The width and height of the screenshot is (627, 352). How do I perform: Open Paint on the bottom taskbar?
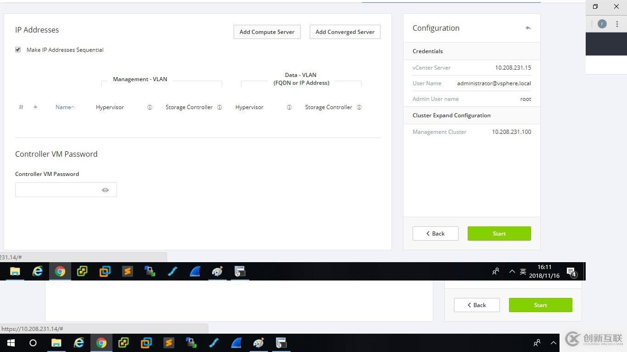[x=258, y=343]
